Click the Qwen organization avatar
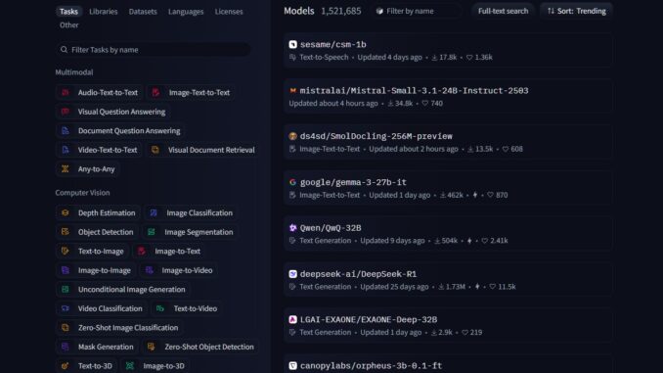The image size is (663, 373). (292, 228)
